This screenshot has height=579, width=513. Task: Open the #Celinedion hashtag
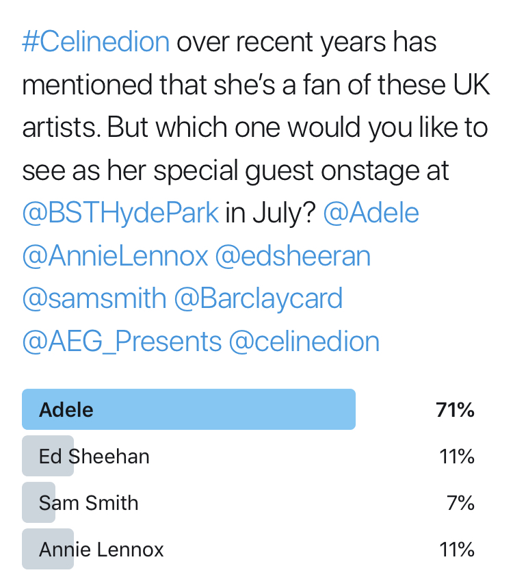[x=96, y=42]
